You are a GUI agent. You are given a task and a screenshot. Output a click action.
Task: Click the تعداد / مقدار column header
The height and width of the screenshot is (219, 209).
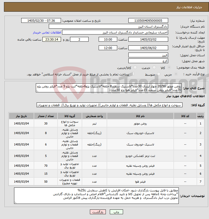(46, 116)
